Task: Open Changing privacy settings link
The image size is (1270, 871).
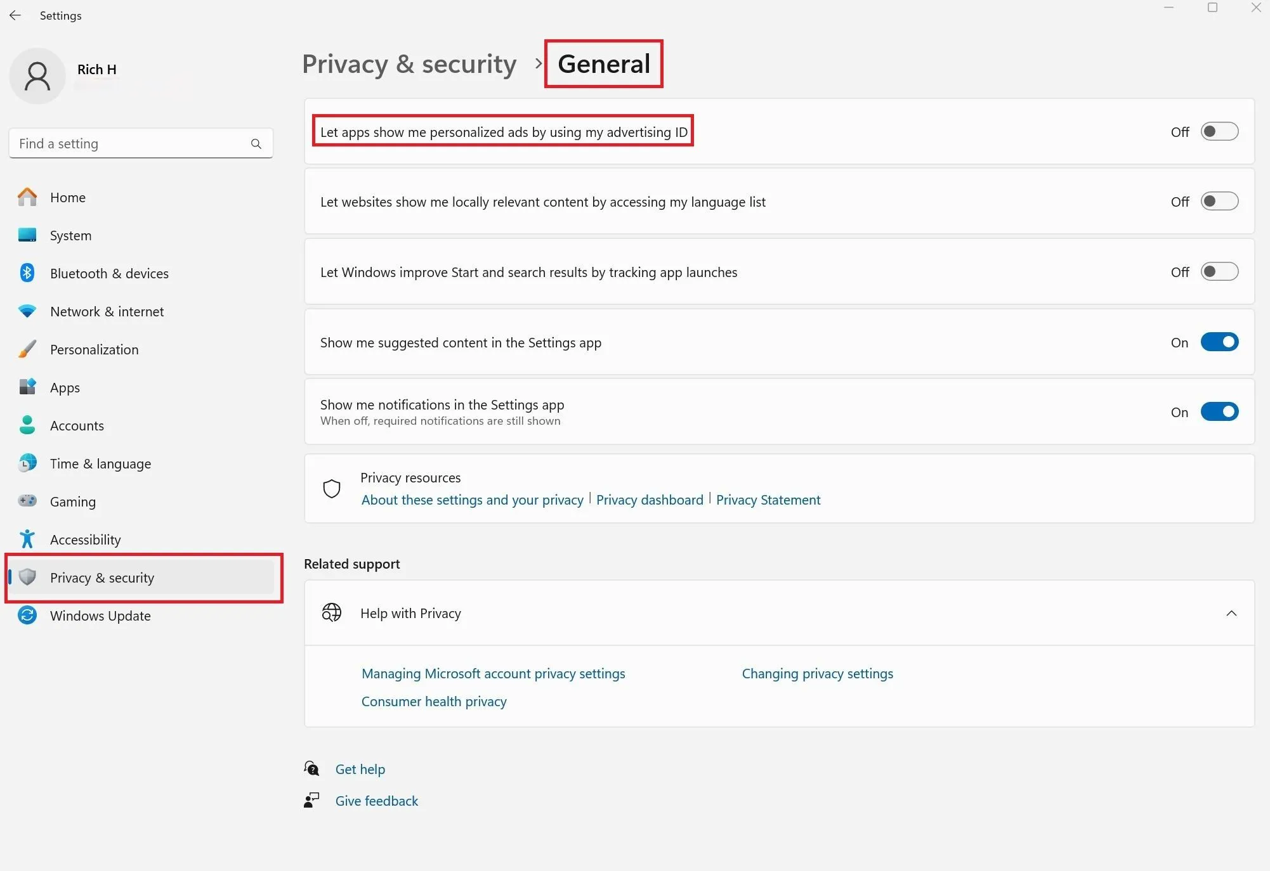Action: coord(817,674)
